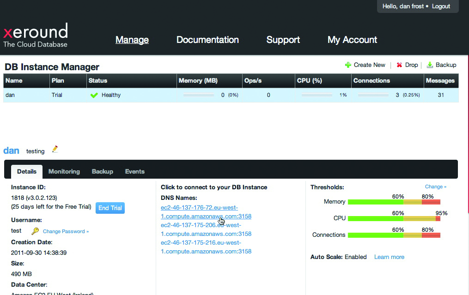Click the Memory threshold bar

pyautogui.click(x=394, y=202)
